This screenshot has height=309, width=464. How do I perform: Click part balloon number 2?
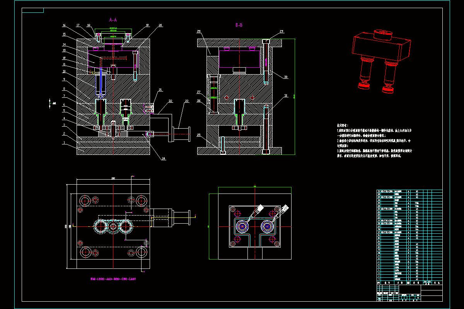pyautogui.click(x=64, y=134)
